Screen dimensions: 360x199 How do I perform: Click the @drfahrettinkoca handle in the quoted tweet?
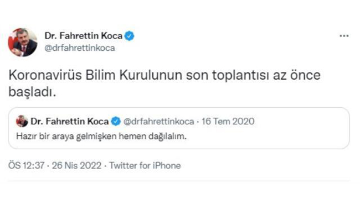coord(158,121)
